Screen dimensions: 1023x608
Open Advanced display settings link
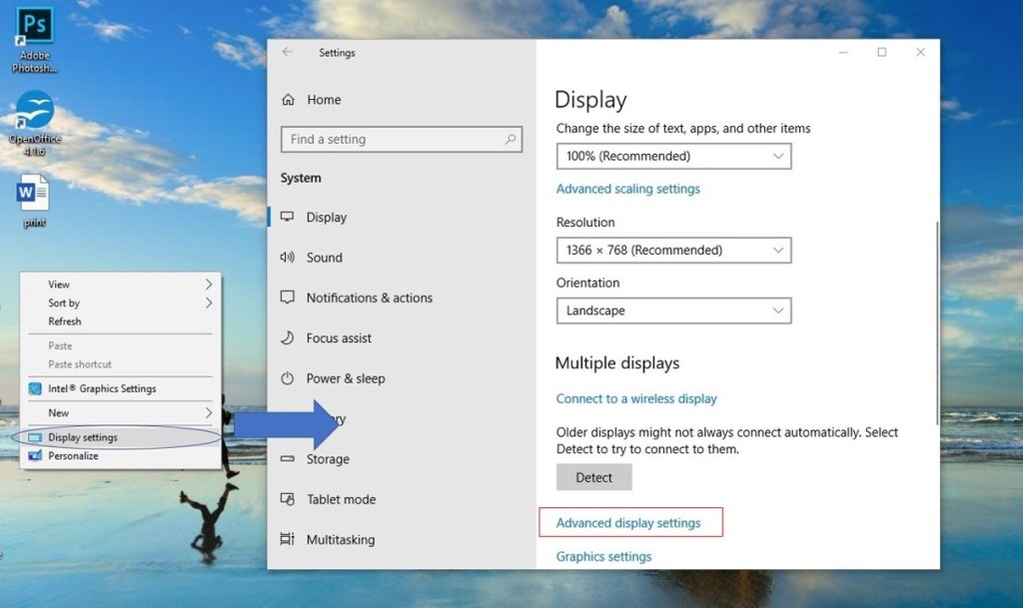628,522
